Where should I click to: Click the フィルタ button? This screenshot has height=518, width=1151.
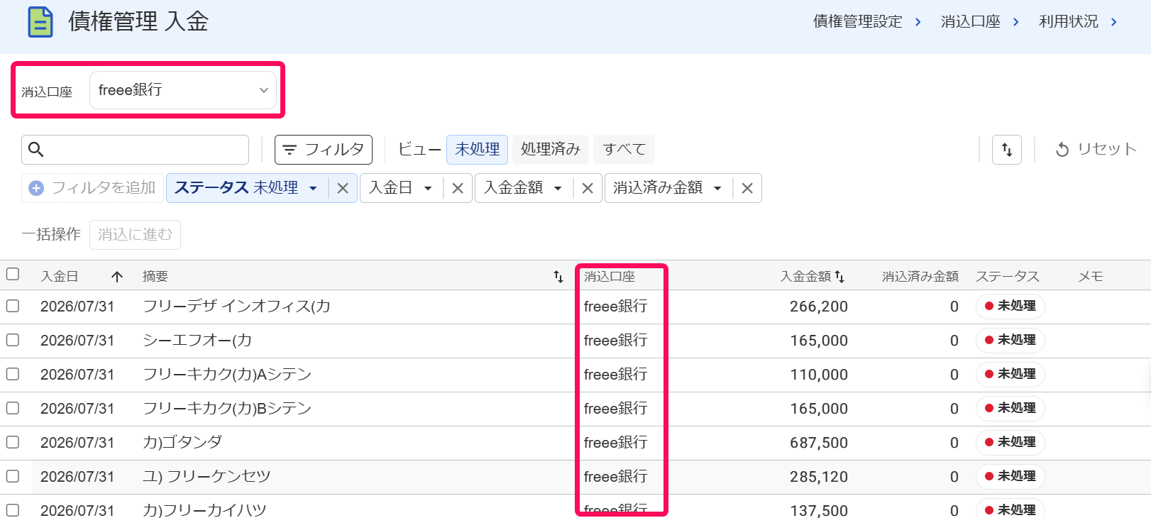pos(324,150)
